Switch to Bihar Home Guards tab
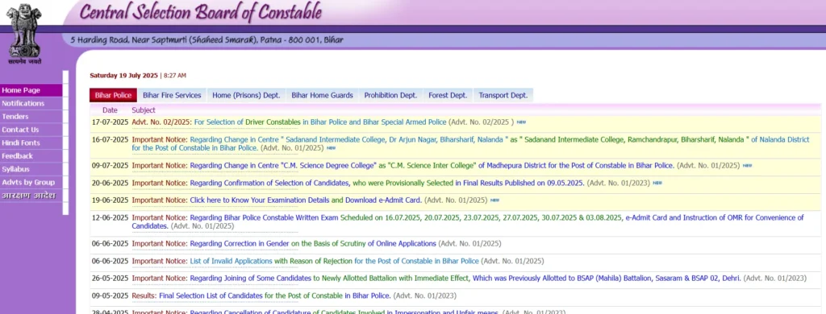This screenshot has height=314, width=826. [323, 95]
